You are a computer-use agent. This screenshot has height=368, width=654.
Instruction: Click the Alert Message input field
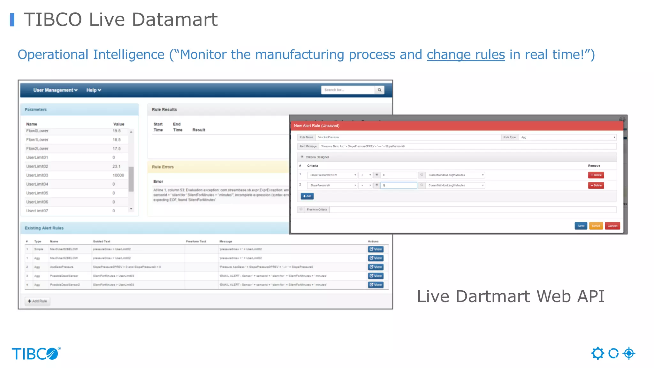pos(468,146)
